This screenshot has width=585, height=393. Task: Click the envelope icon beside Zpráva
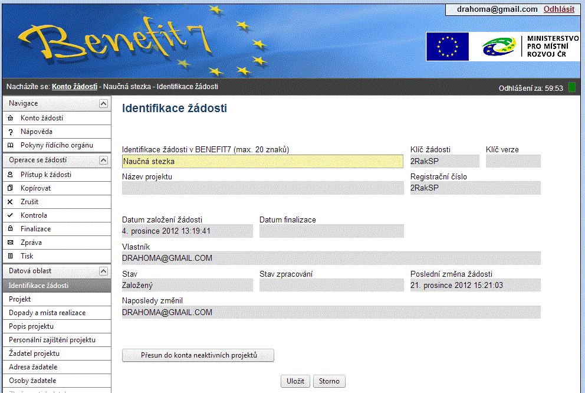pyautogui.click(x=11, y=243)
